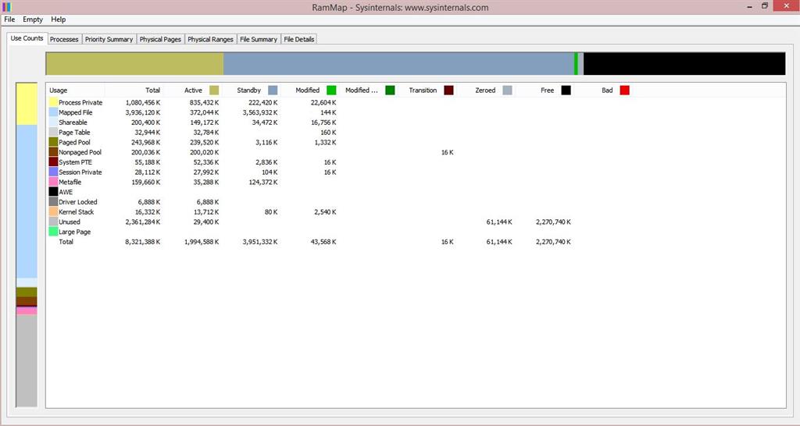Screen dimensions: 800x426
Task: Click the Total column header
Action: coord(152,91)
